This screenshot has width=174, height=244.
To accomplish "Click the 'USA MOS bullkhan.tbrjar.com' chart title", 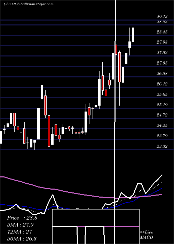I will (29, 4).
